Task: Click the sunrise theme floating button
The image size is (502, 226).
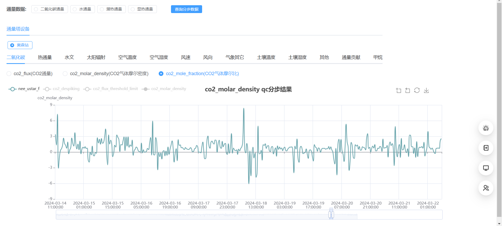Action: [486, 128]
